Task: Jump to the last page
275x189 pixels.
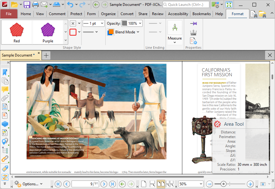Action: 112,184
